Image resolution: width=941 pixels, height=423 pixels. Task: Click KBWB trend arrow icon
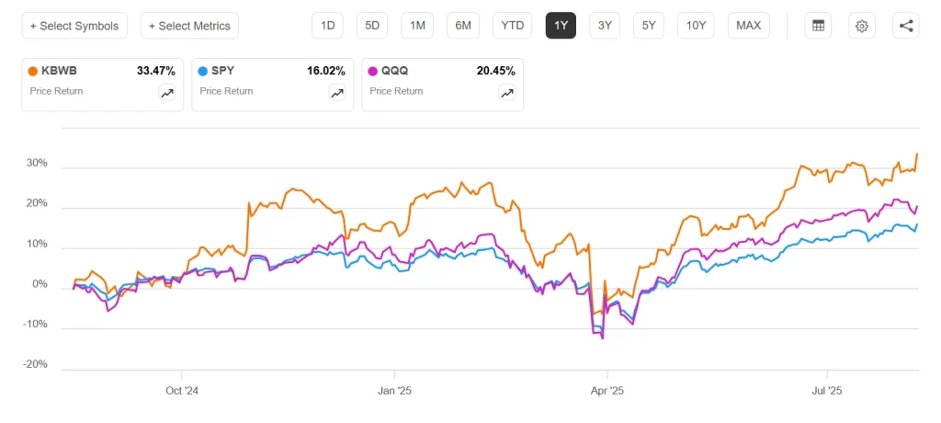coord(167,92)
